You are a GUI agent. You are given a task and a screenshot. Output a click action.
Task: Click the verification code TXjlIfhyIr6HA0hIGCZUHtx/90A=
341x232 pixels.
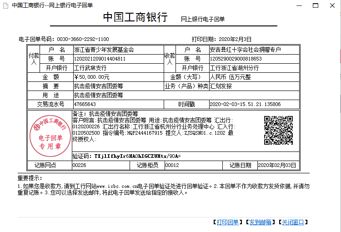137,156
